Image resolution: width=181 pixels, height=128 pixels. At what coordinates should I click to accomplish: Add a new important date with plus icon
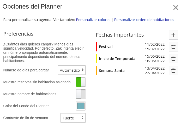173,35
